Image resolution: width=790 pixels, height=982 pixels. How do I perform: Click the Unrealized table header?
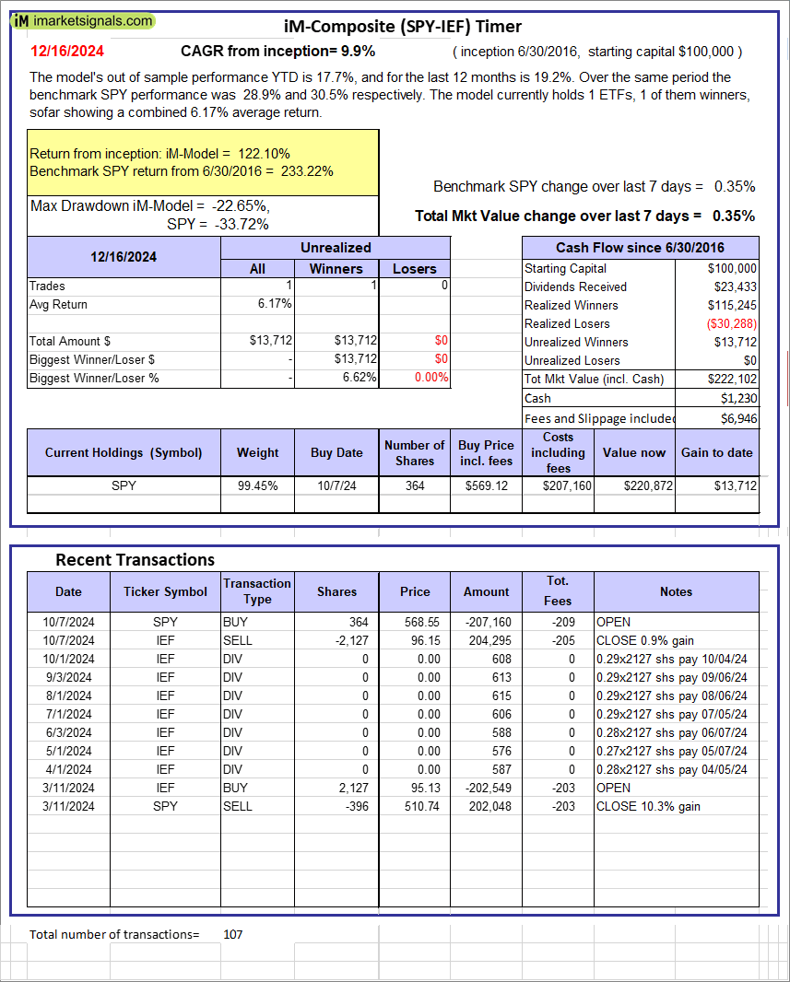(336, 248)
